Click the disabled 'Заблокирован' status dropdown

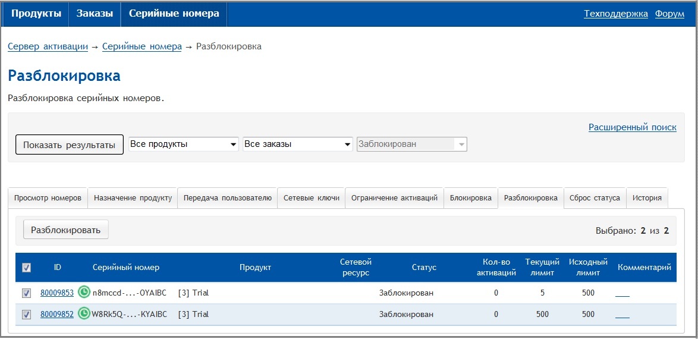411,145
